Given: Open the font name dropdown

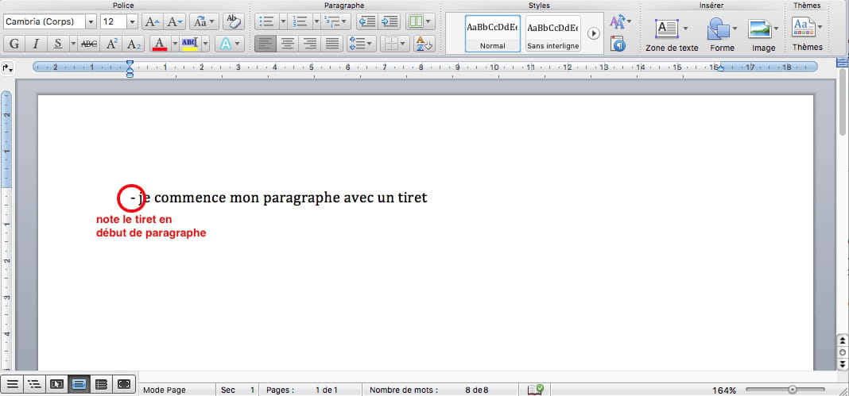Looking at the screenshot, I should click(91, 21).
